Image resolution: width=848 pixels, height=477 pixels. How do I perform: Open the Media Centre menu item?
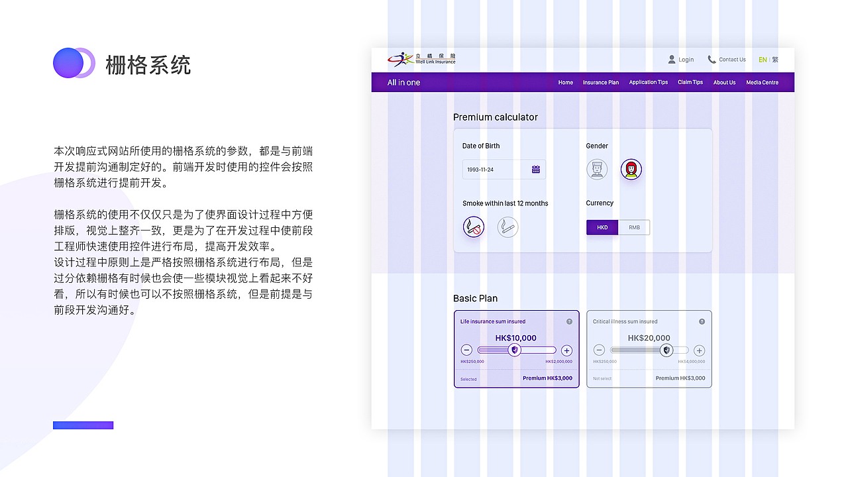point(763,83)
